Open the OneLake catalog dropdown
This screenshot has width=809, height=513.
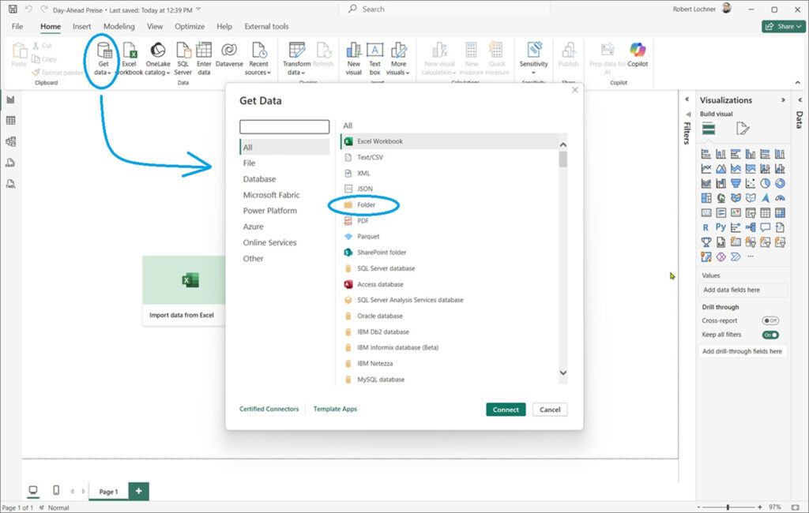click(158, 58)
